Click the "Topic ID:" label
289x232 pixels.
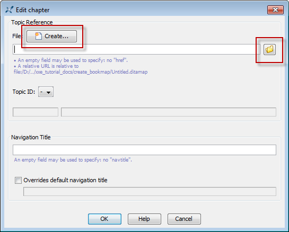[x=24, y=92]
